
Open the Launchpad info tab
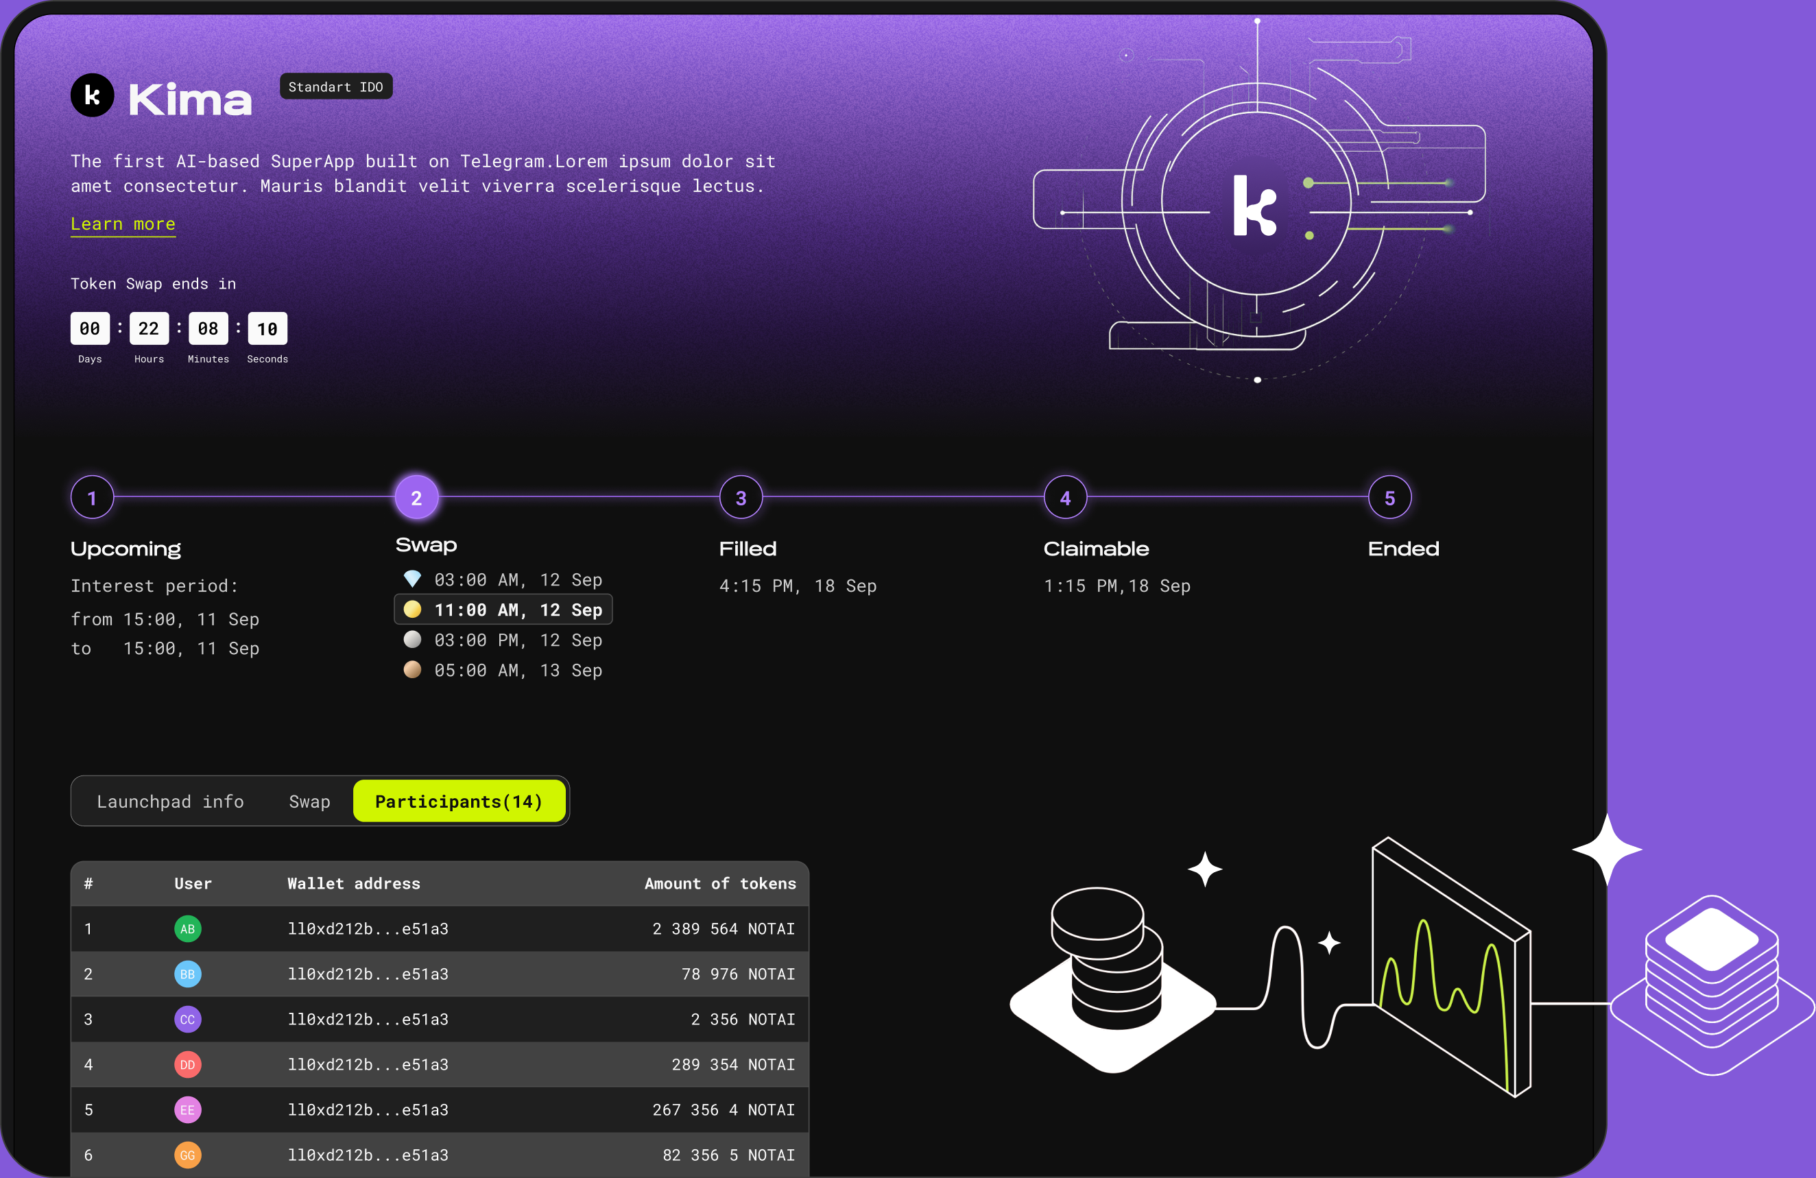click(170, 801)
